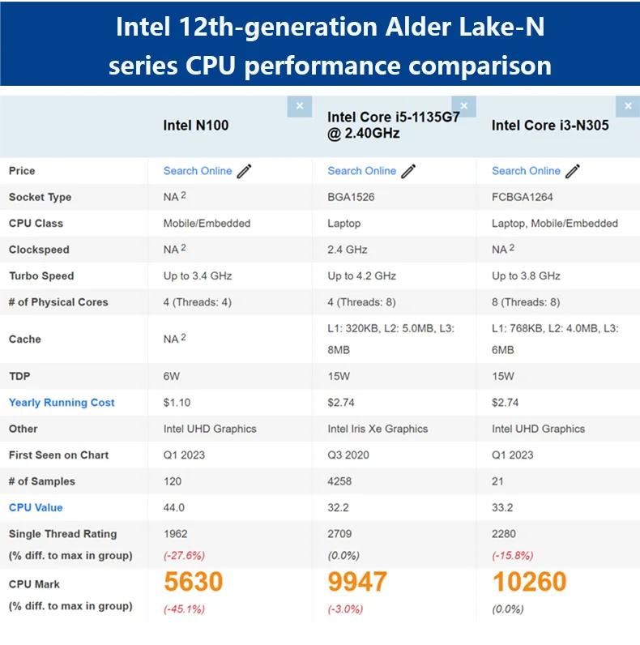Viewport: 640px width, 645px height.
Task: Open Search Online link for i3-N305
Action: 526,171
